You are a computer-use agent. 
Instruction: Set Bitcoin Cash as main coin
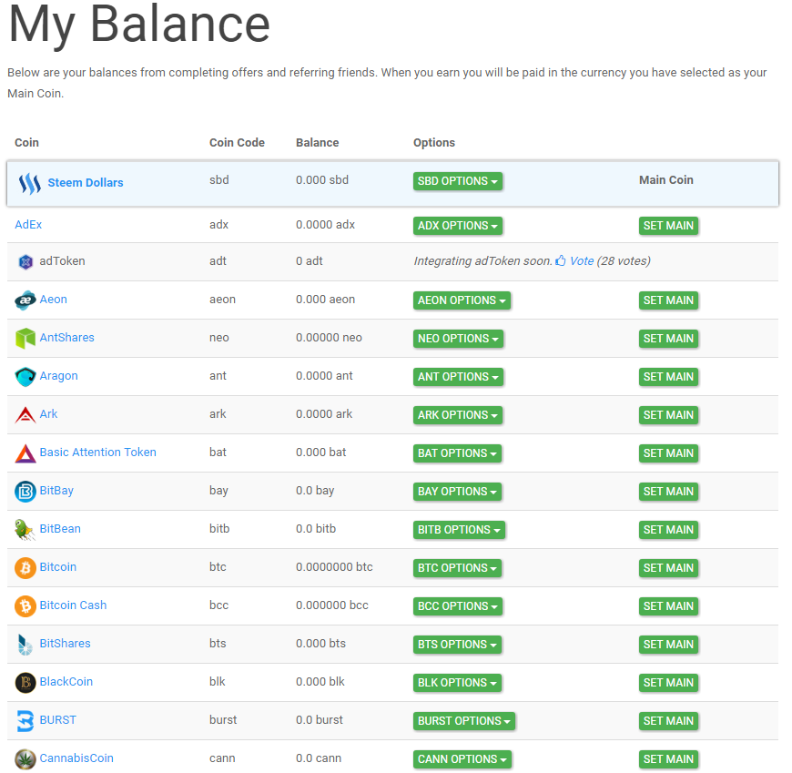tap(668, 606)
